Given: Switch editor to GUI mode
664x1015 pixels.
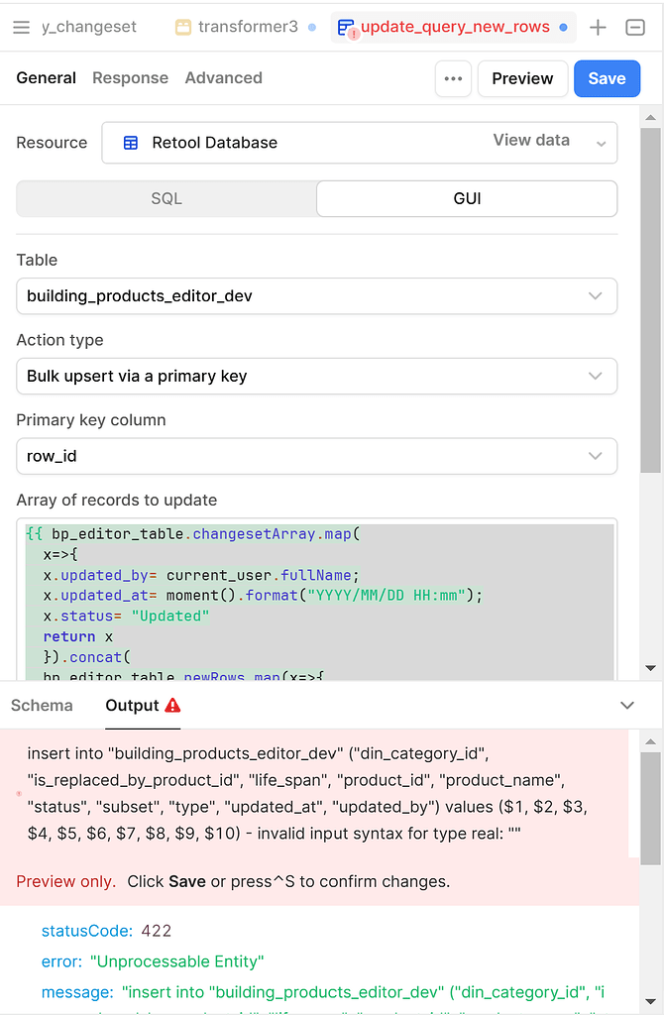Looking at the screenshot, I should pos(466,198).
